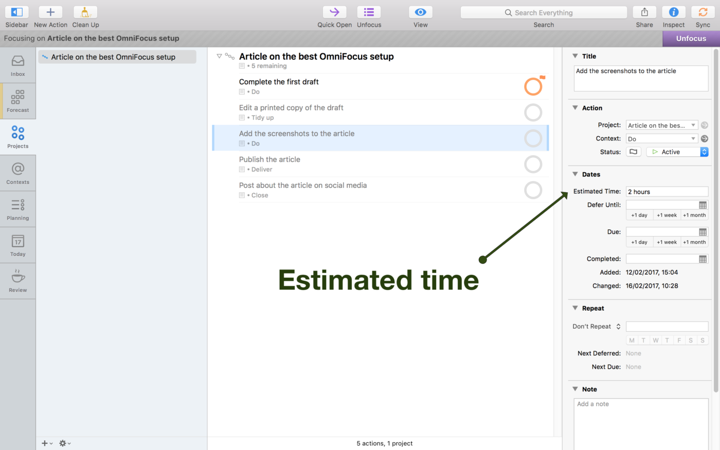This screenshot has height=450, width=720.
Task: Click note icon under 'Post about the article'
Action: 242,195
